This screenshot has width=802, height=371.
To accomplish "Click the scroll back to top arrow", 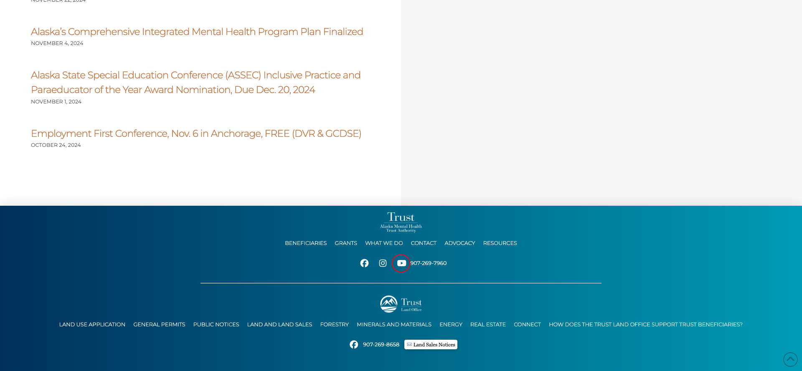I will [790, 359].
